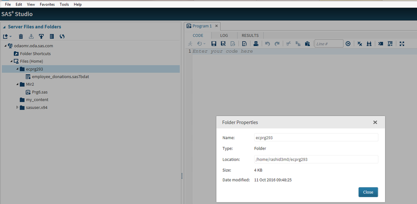Click the Undo icon
Image resolution: width=417 pixels, height=204 pixels.
(268, 43)
